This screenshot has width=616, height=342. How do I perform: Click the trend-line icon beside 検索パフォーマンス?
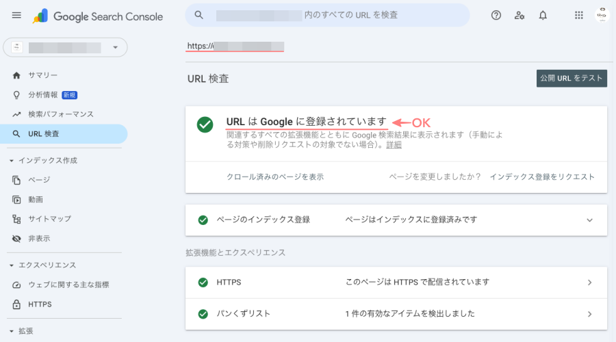pyautogui.click(x=16, y=115)
